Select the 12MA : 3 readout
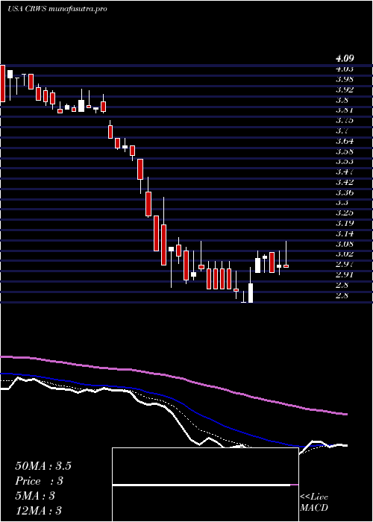 coord(39,511)
